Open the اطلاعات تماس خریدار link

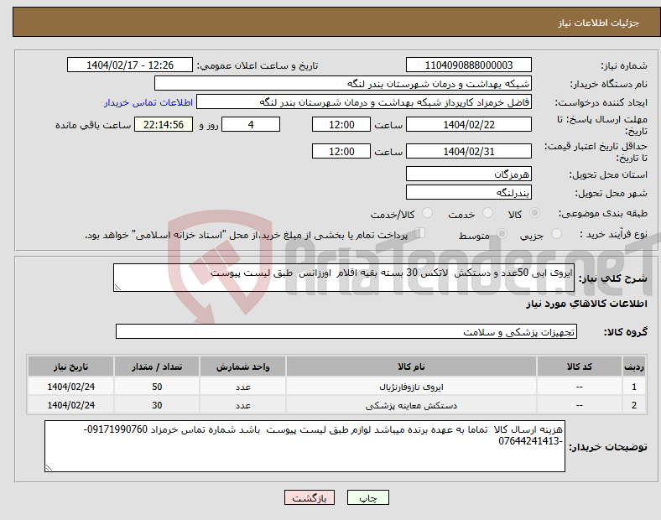pos(148,102)
